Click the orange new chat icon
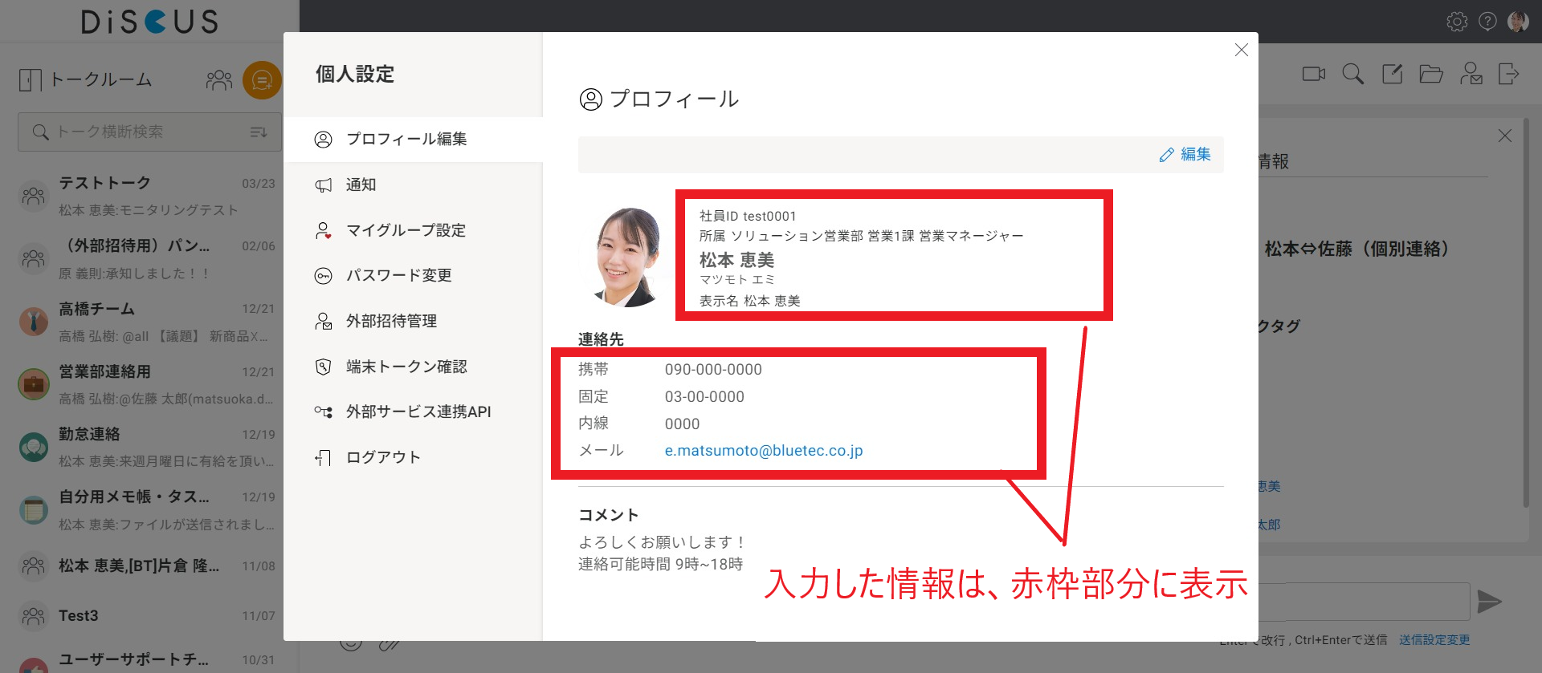This screenshot has height=673, width=1542. (x=262, y=80)
